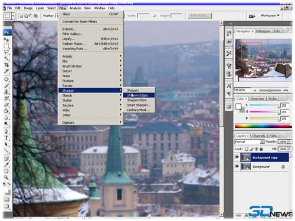Select the Blur tool
This screenshot has height=221, width=295.
tap(6, 117)
